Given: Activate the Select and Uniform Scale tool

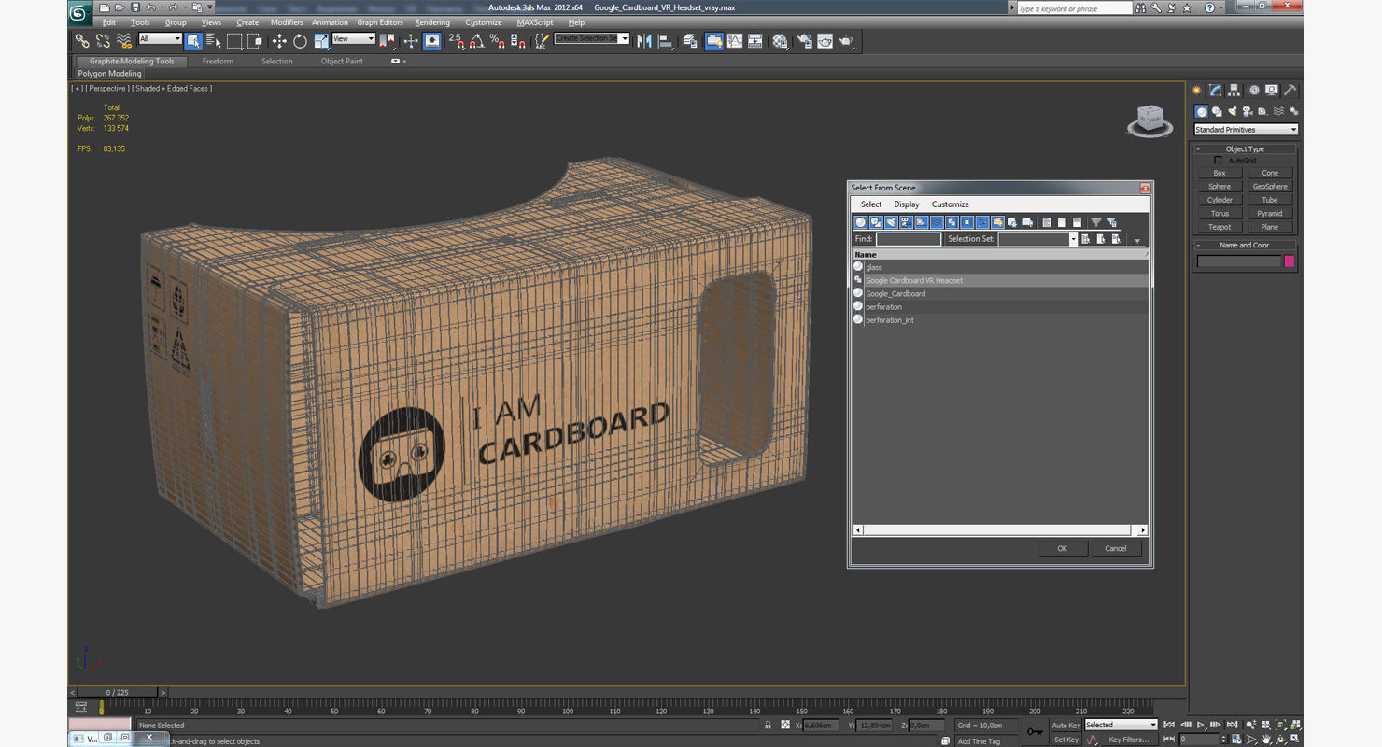Looking at the screenshot, I should [320, 41].
